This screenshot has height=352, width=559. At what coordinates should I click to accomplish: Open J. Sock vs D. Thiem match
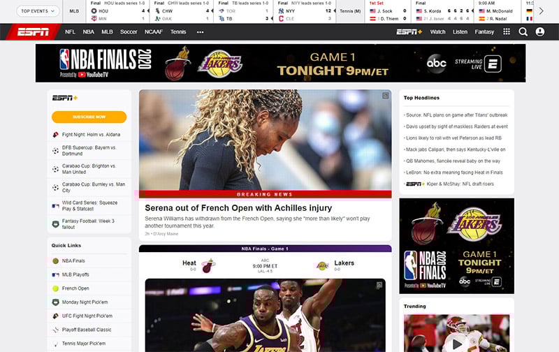[388, 11]
